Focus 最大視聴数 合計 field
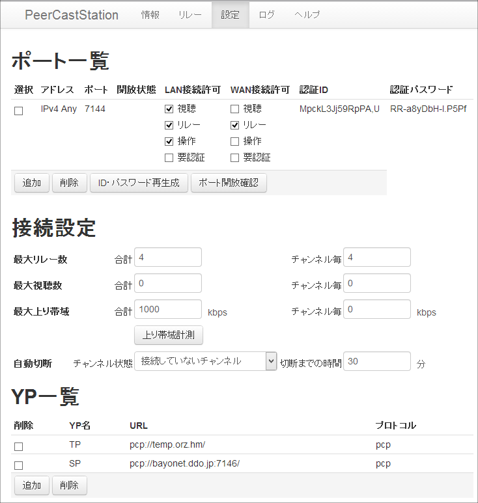The width and height of the screenshot is (478, 503). [x=168, y=283]
